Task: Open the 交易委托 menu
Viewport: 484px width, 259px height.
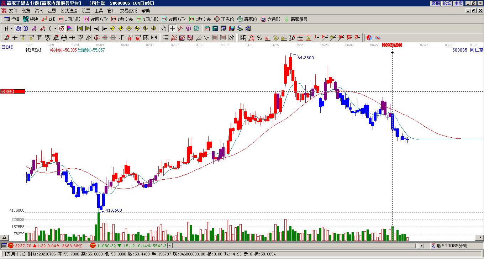Action: [x=128, y=11]
